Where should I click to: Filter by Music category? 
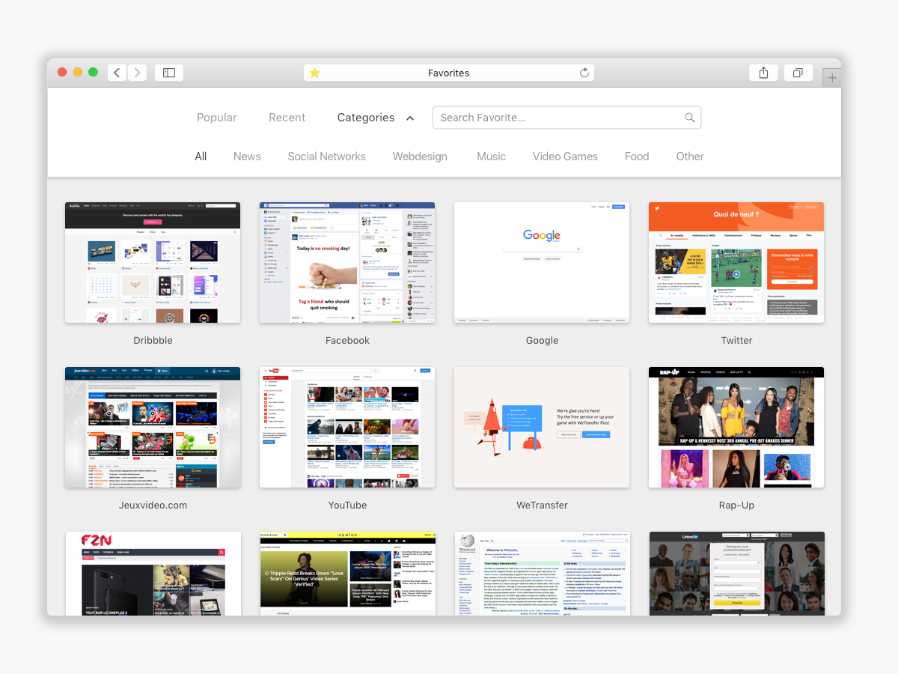[x=492, y=157]
